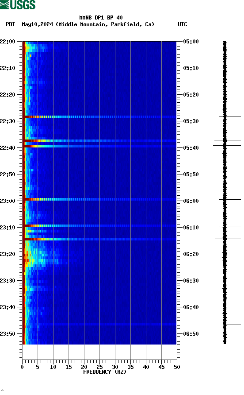Image resolution: width=244 pixels, height=395 pixels.
Task: Click the '23:00' PDT time label
Action: (8, 201)
